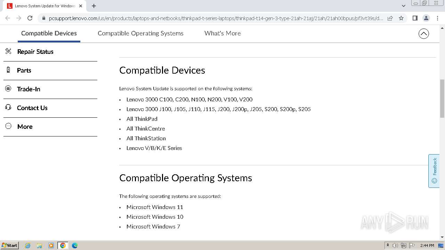
Task: Switch to Compatible Operating Systems tab
Action: [140, 33]
